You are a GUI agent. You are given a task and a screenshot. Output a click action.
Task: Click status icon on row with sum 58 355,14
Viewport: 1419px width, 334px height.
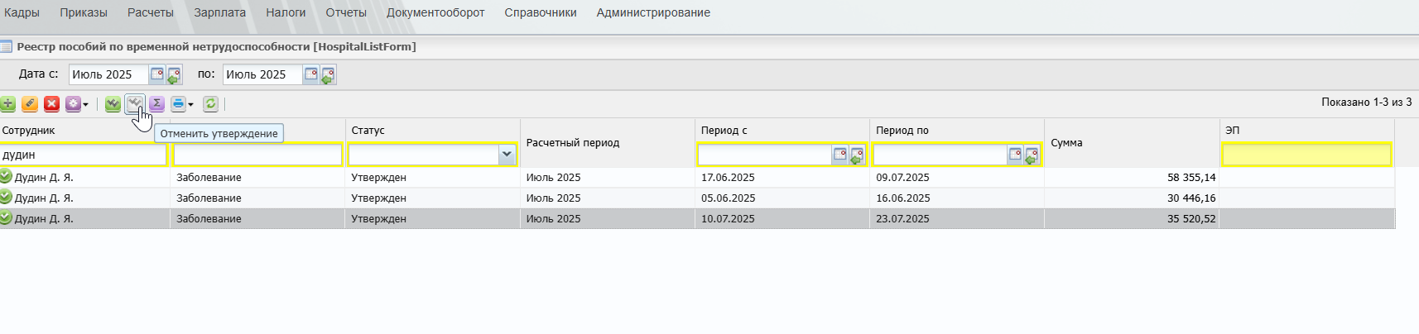tap(6, 176)
